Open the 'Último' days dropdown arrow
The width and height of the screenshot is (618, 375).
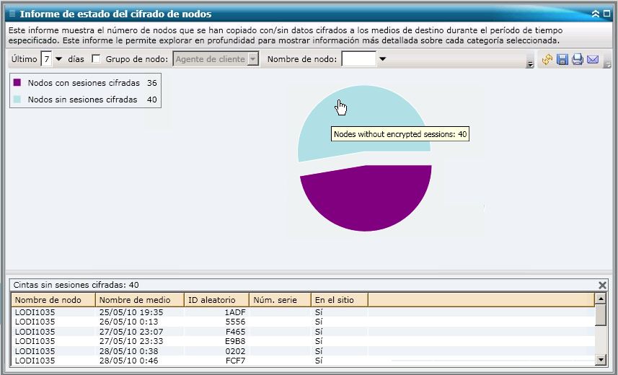pyautogui.click(x=59, y=59)
